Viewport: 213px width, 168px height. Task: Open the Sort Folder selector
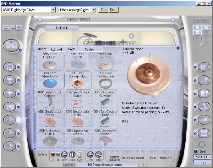[x=89, y=49]
